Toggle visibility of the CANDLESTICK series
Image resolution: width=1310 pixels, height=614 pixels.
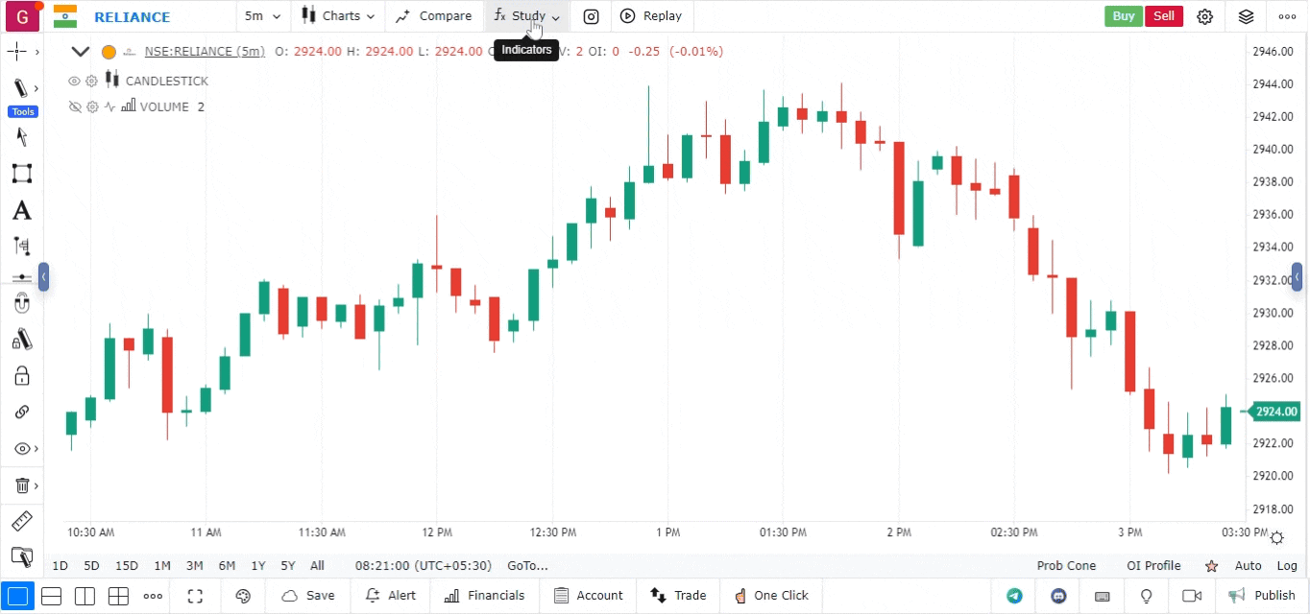coord(74,81)
